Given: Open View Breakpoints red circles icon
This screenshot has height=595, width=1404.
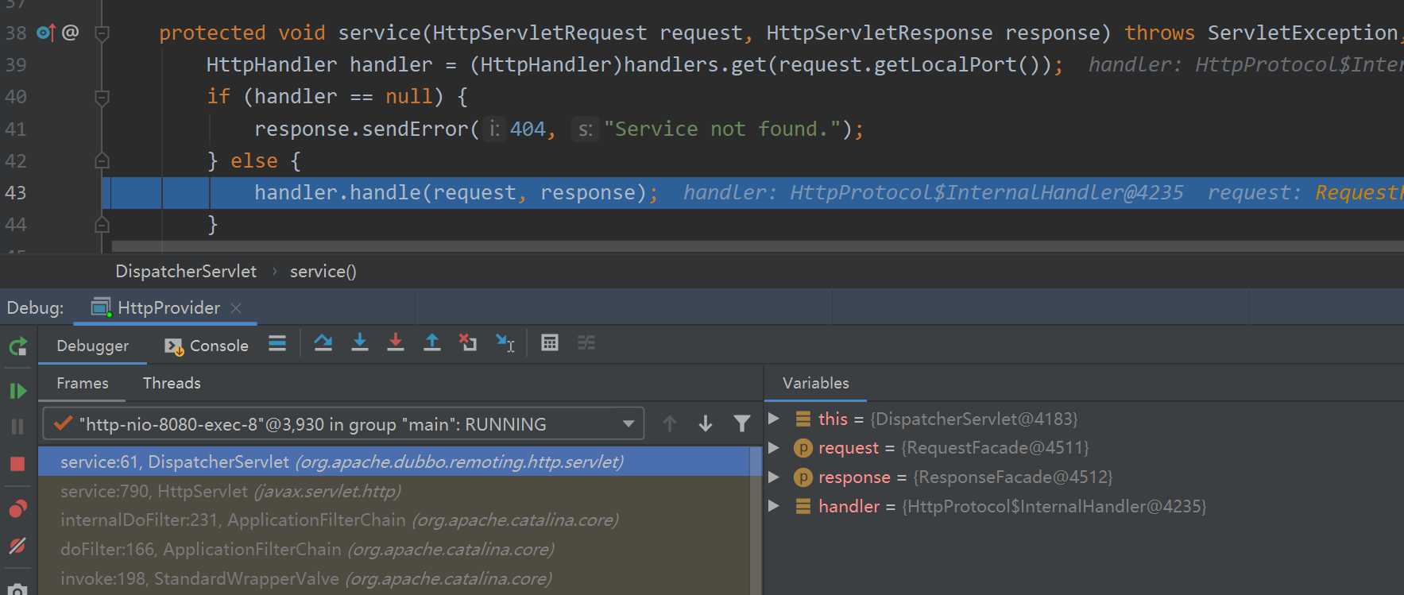Looking at the screenshot, I should click(x=17, y=508).
